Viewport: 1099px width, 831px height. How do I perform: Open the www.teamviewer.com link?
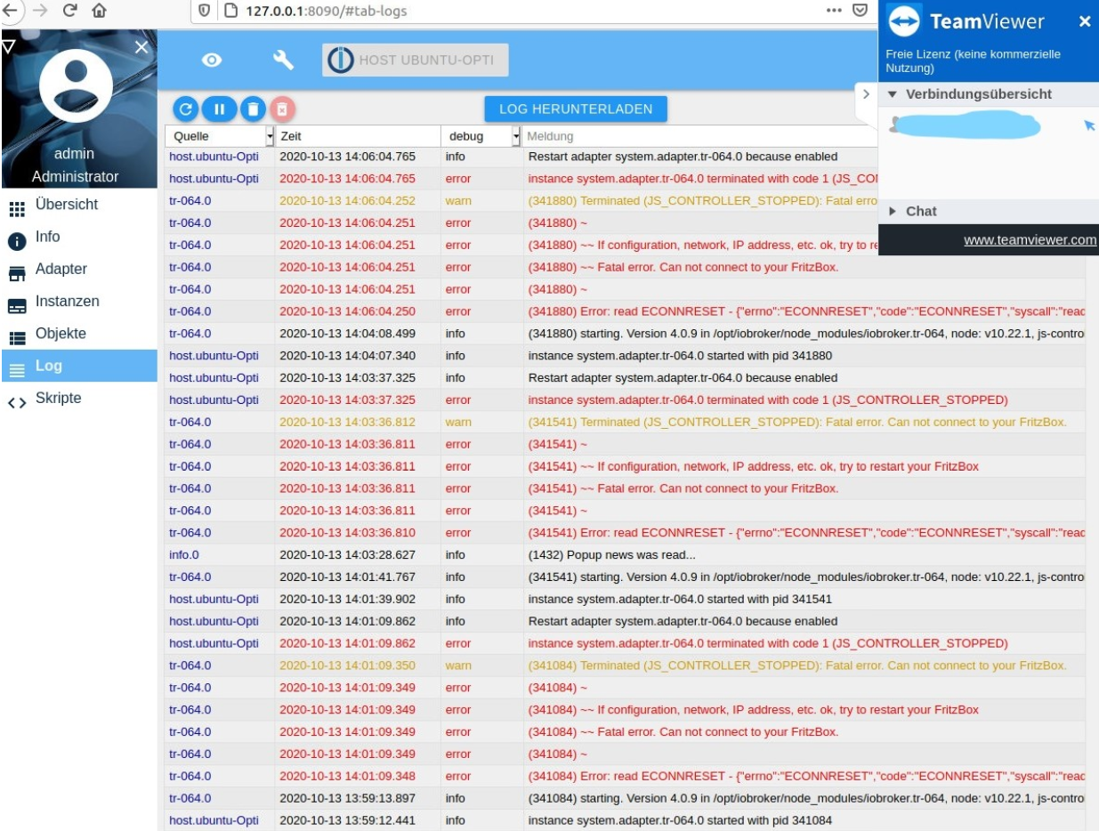(1030, 239)
